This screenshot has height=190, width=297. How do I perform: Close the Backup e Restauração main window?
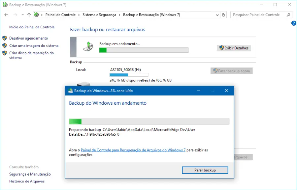click(x=289, y=5)
